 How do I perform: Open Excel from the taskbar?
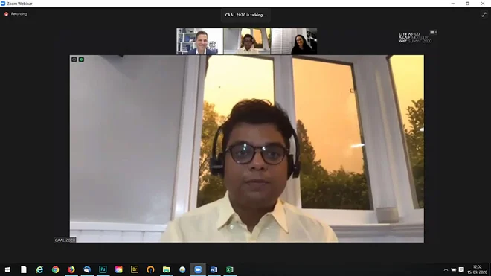tap(230, 269)
